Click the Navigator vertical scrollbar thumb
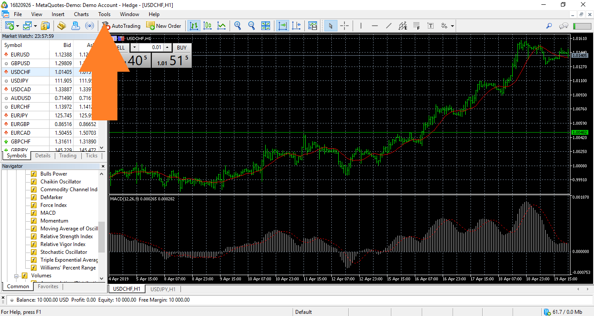Screen dimensions: 594x316 (x=102, y=237)
